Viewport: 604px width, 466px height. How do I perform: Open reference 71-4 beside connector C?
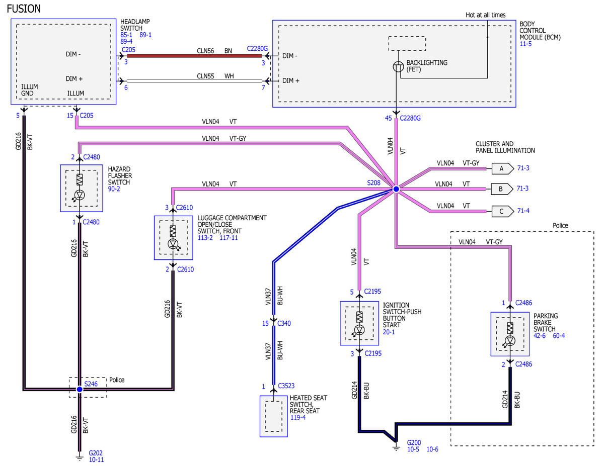pyautogui.click(x=523, y=211)
